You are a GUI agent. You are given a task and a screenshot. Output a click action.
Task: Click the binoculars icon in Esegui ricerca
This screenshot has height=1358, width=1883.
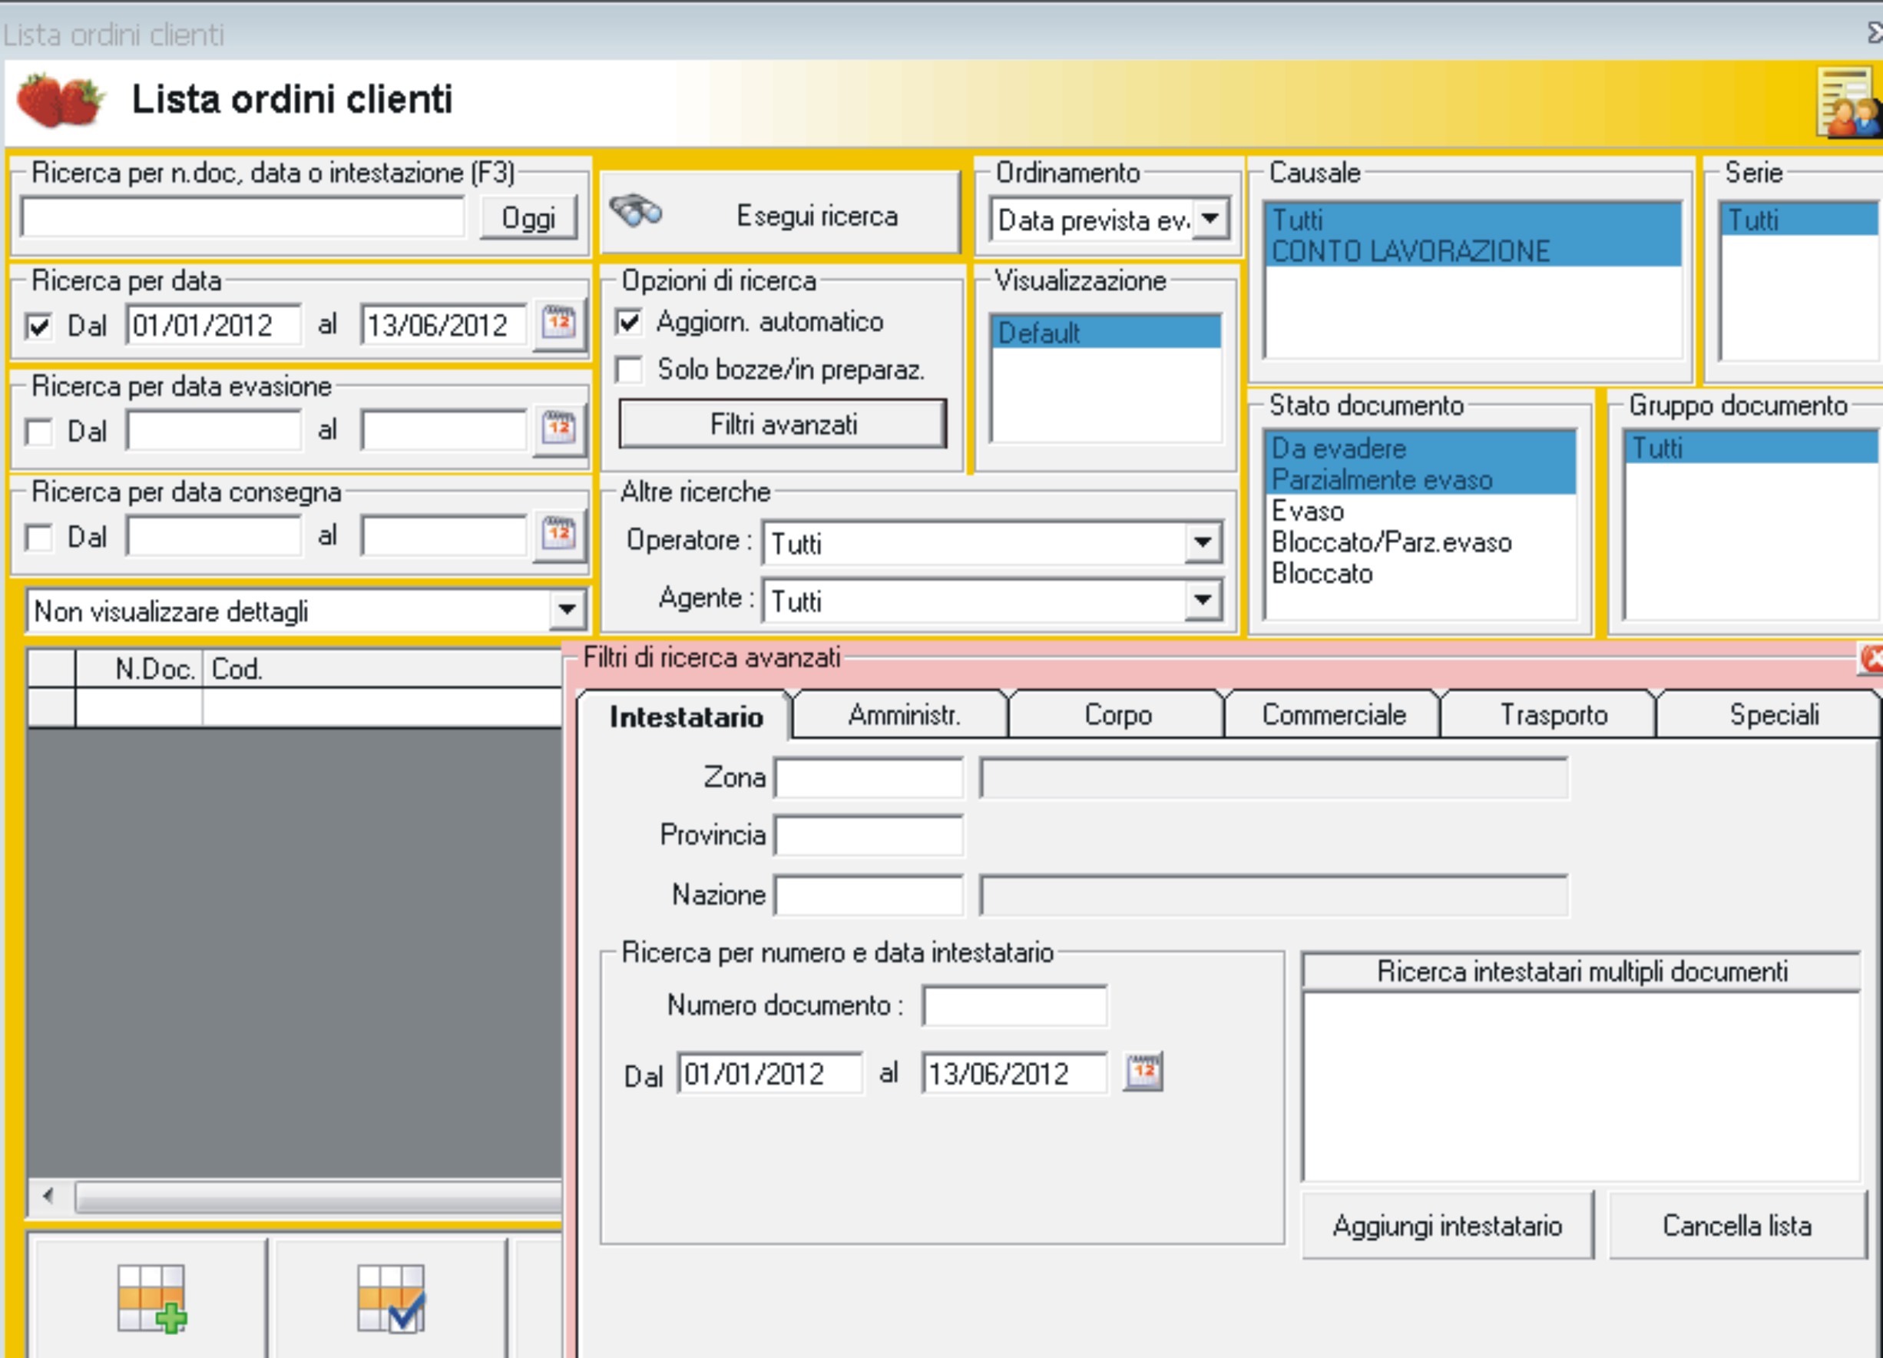(x=635, y=212)
